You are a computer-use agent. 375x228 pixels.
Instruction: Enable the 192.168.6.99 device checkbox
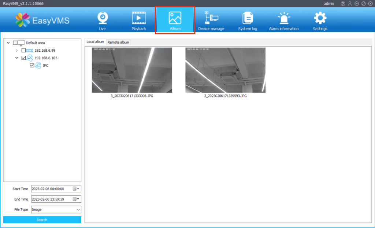pyautogui.click(x=24, y=50)
